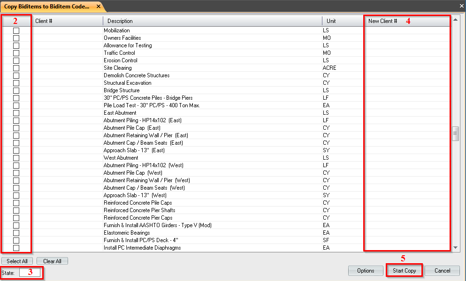Image resolution: width=466 pixels, height=281 pixels.
Task: Click the Select All button
Action: pos(17,261)
